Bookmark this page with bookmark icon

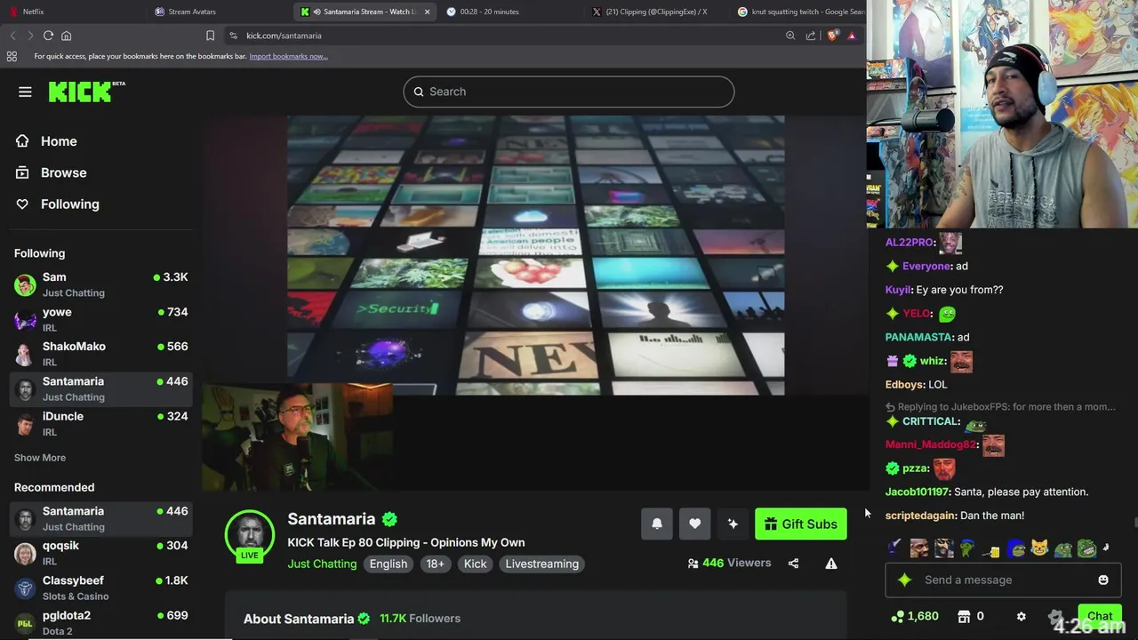210,36
